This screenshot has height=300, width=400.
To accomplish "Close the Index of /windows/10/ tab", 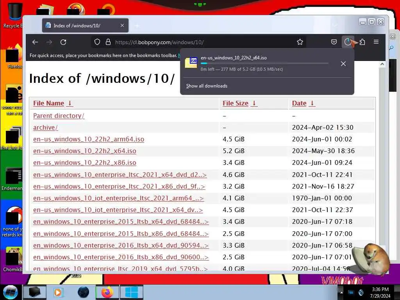I will pyautogui.click(x=122, y=25).
